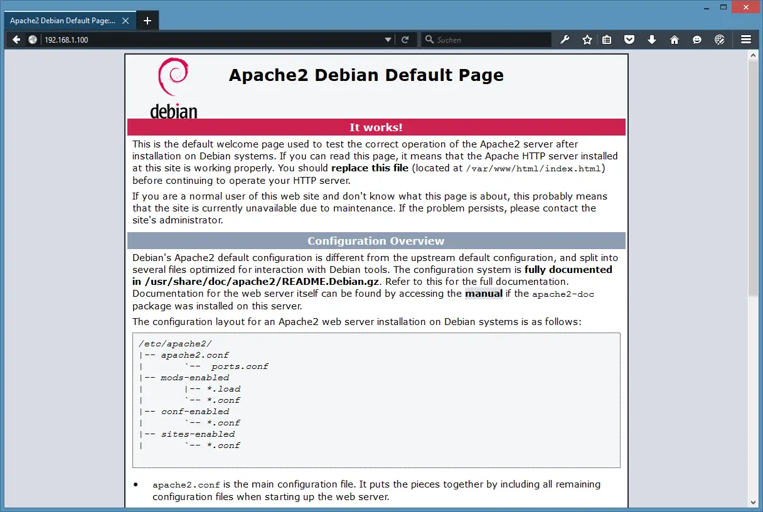Open the hamburger menu button
Screen dimensions: 763x512
[x=746, y=40]
